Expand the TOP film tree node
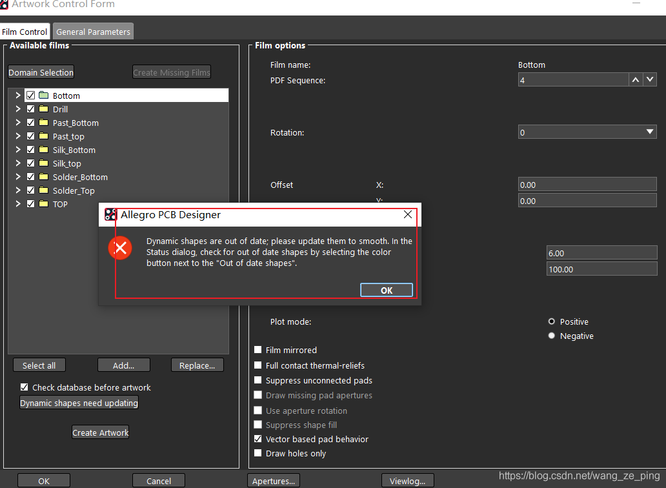The width and height of the screenshot is (666, 488). tap(18, 204)
